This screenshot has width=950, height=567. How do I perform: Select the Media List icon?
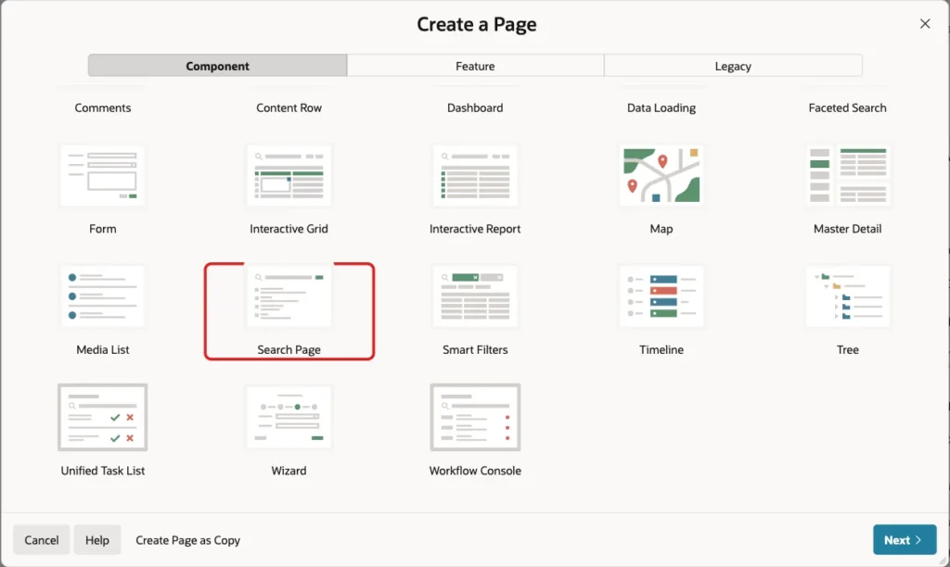click(102, 296)
